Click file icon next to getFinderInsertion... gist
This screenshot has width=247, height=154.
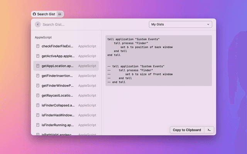click(38, 76)
